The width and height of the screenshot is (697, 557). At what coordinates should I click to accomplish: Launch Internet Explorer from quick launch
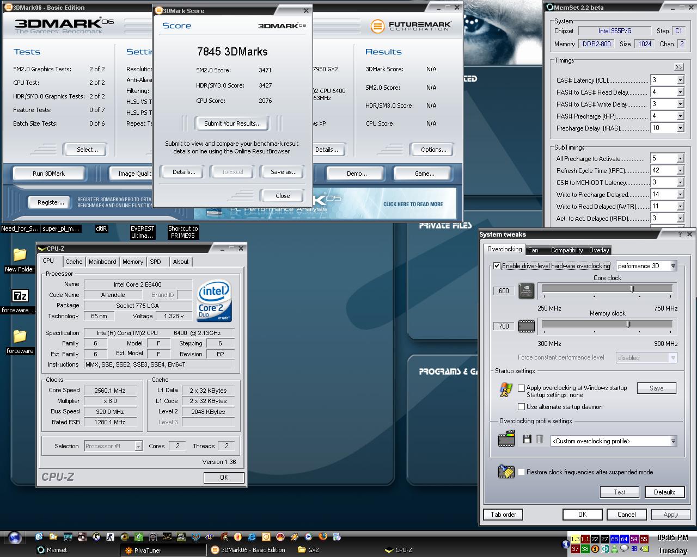(252, 536)
